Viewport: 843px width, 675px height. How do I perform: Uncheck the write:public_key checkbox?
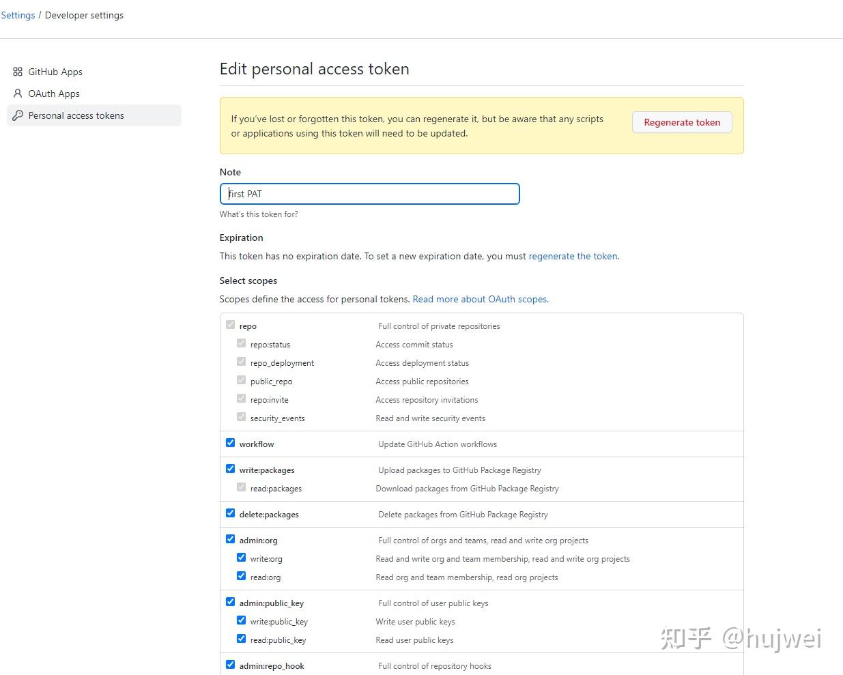(x=241, y=620)
